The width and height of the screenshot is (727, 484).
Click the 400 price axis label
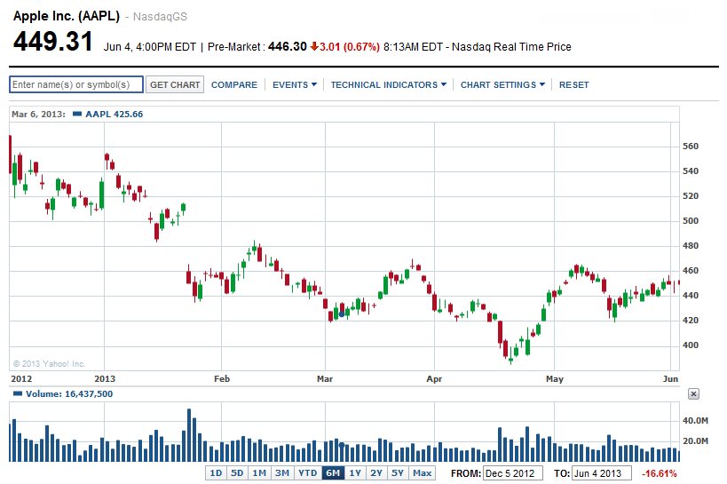691,345
